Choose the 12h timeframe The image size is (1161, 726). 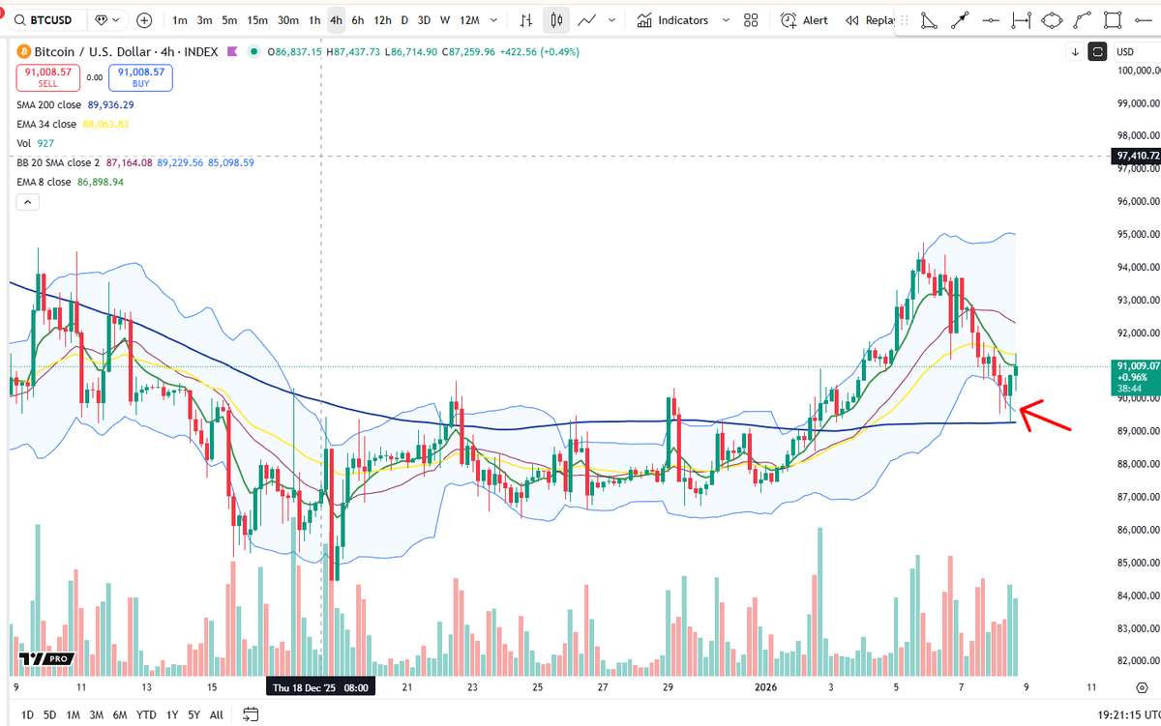pyautogui.click(x=382, y=19)
